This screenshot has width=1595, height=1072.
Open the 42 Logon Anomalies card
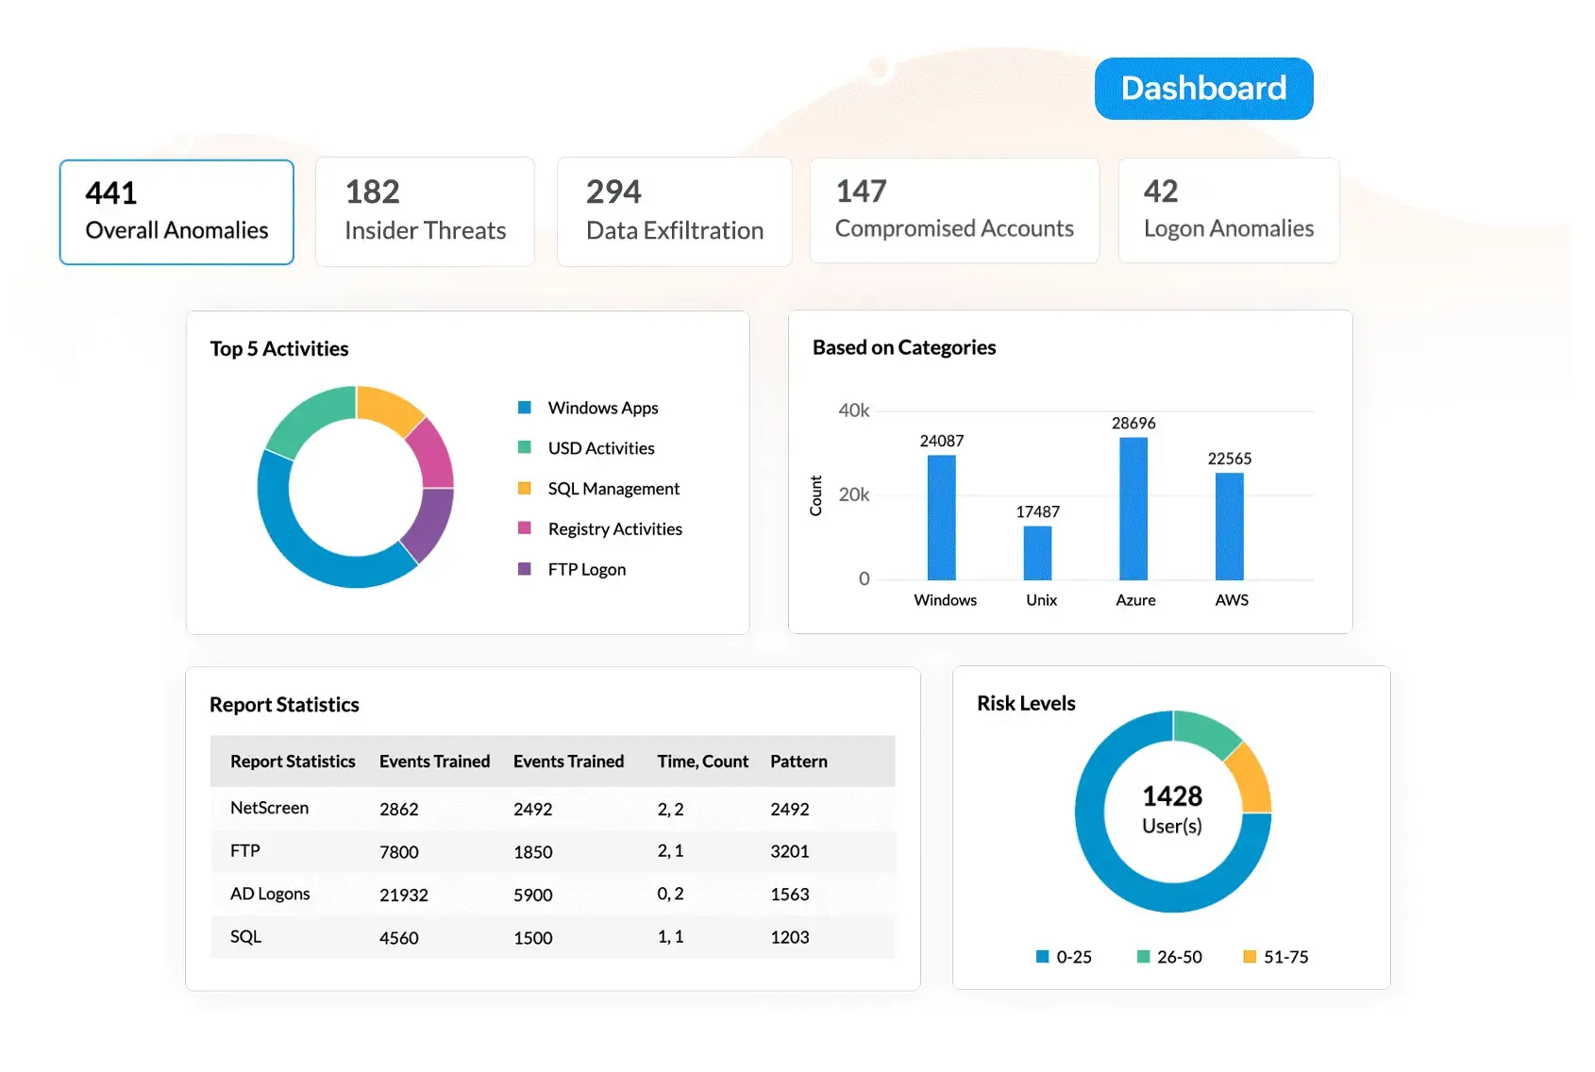coord(1228,210)
